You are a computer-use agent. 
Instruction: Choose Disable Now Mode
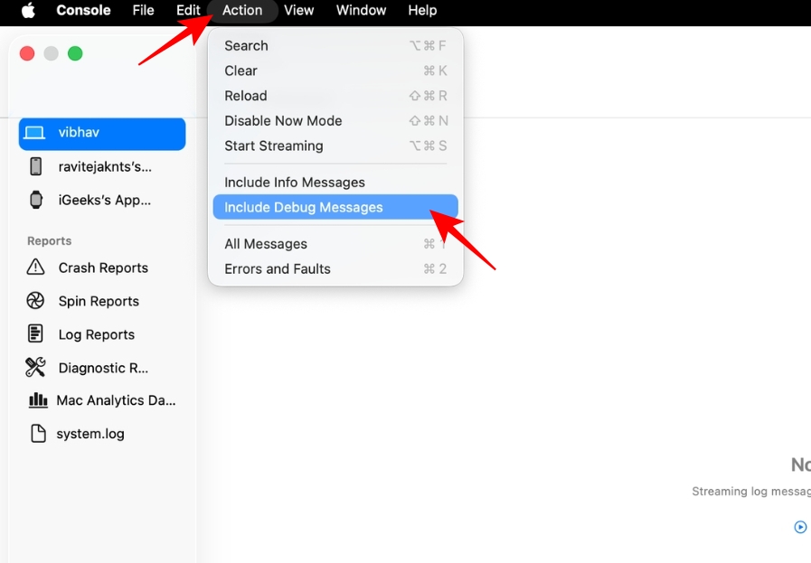click(x=335, y=120)
